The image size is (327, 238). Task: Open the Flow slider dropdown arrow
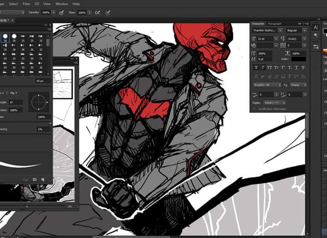pos(89,13)
